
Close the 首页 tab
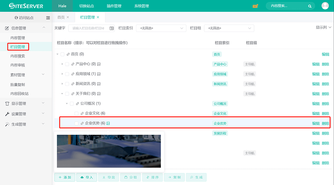pos(68,17)
